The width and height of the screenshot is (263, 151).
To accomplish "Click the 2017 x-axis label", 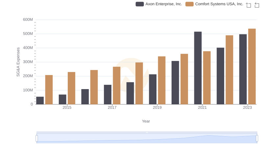I will click(x=112, y=107).
